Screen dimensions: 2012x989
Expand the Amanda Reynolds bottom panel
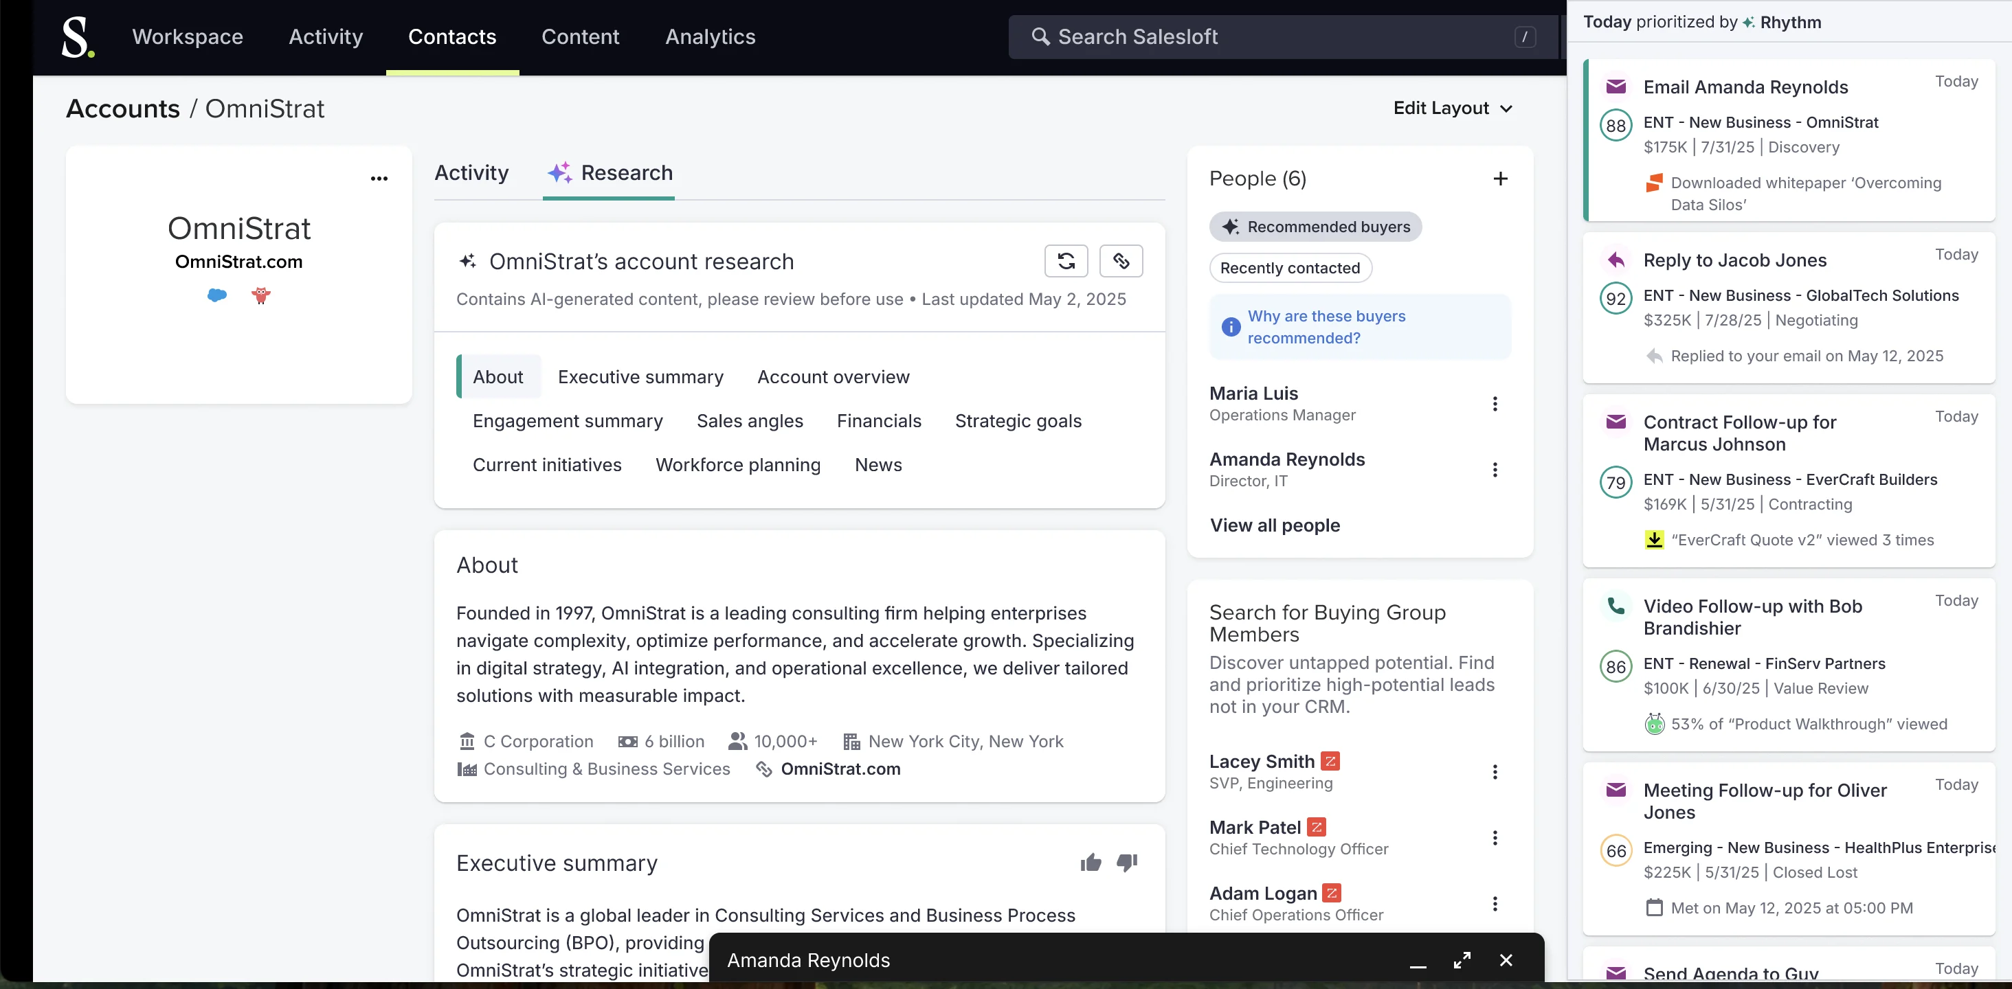[x=1462, y=960]
